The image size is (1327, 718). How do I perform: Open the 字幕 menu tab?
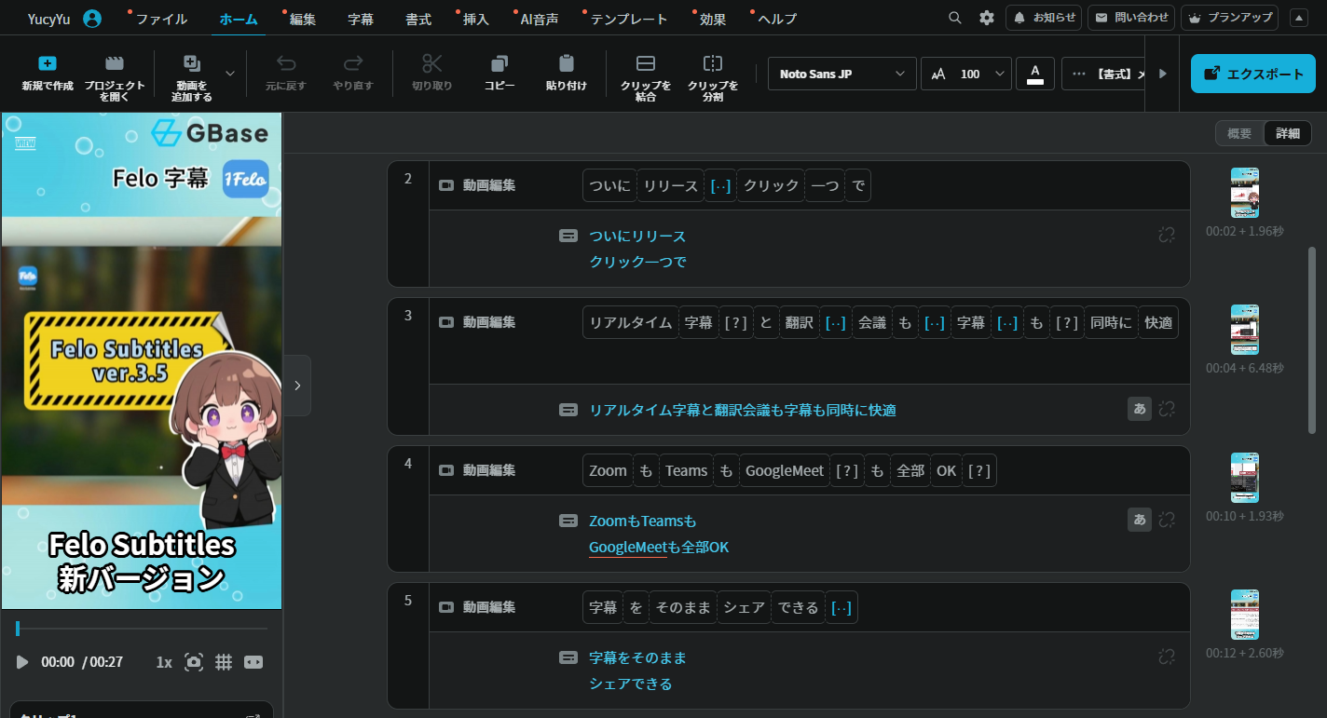361,19
